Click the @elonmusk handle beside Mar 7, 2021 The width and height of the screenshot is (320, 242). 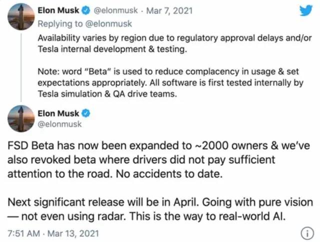point(115,9)
